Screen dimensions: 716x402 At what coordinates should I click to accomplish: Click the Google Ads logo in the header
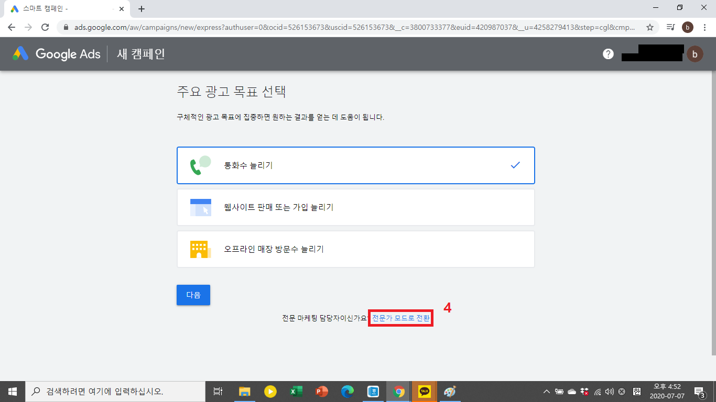[56, 53]
